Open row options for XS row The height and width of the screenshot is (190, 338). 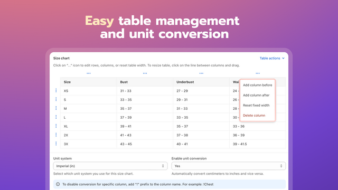tap(56, 90)
